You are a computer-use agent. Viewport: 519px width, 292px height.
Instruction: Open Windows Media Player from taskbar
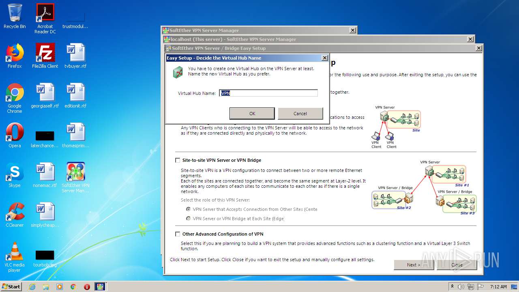coord(60,287)
